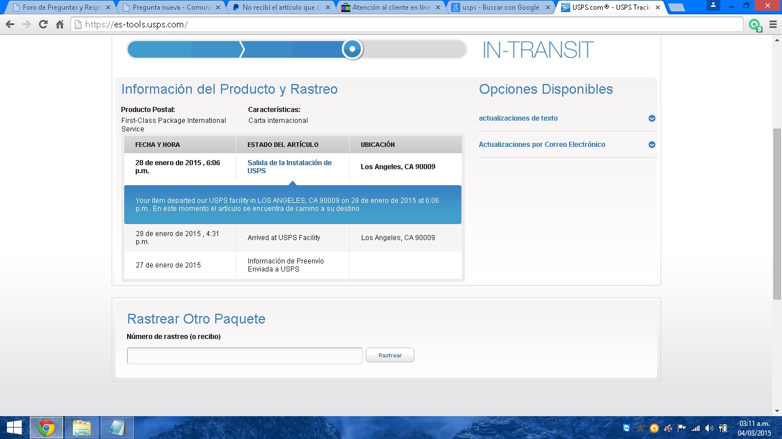Open the Chrome hamburger menu
The height and width of the screenshot is (439, 782).
(x=772, y=25)
